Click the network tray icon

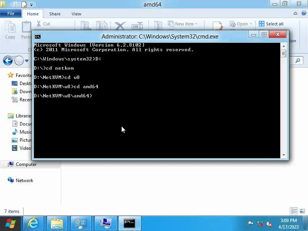259,224
